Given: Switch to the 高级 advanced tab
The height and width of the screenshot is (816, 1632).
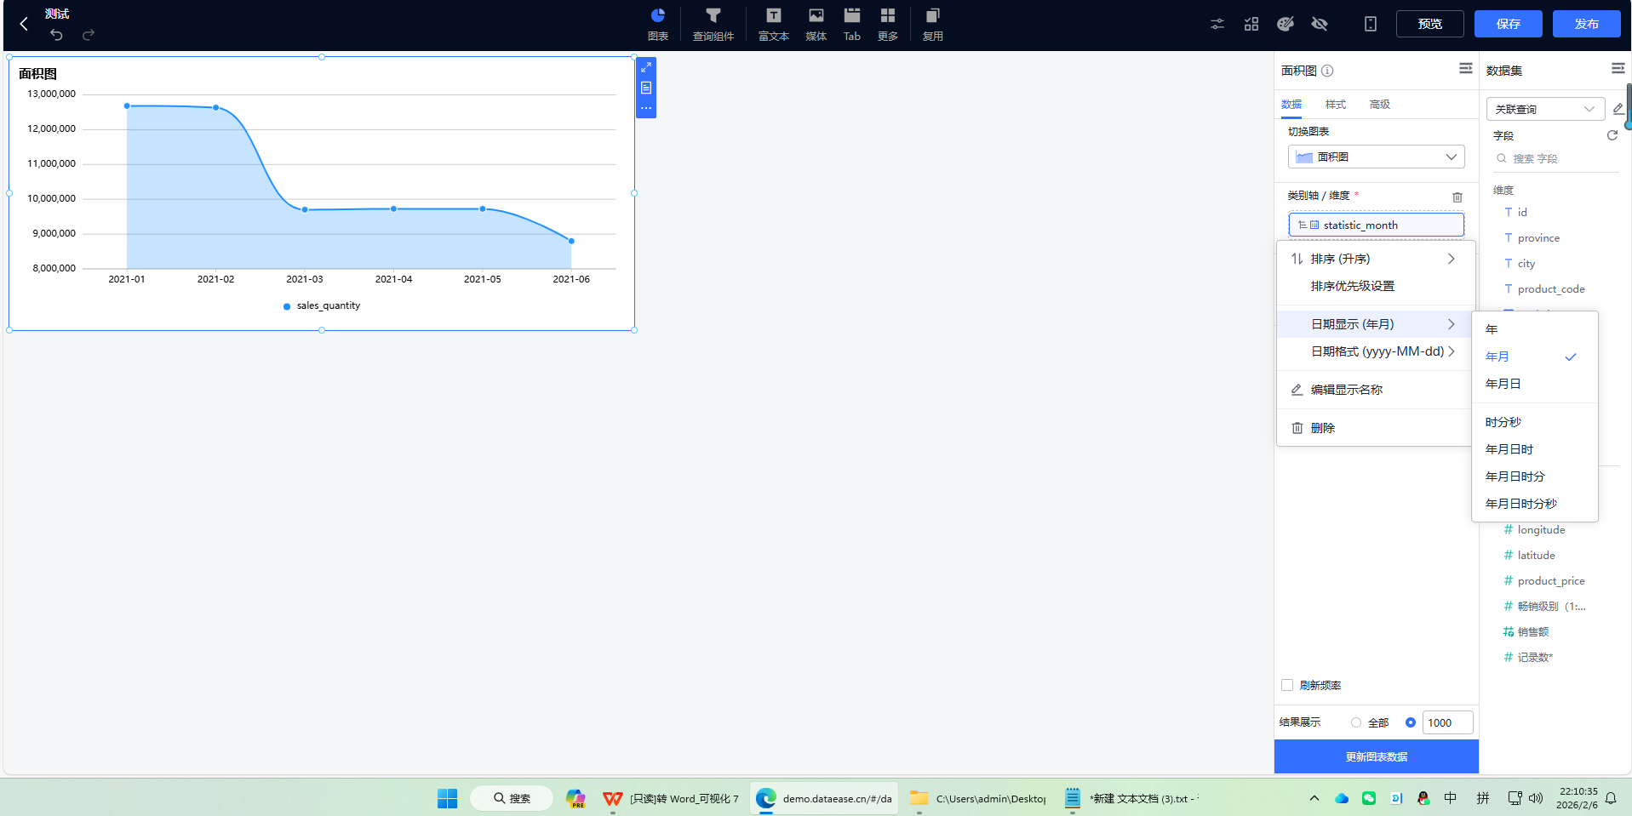Looking at the screenshot, I should (x=1380, y=104).
